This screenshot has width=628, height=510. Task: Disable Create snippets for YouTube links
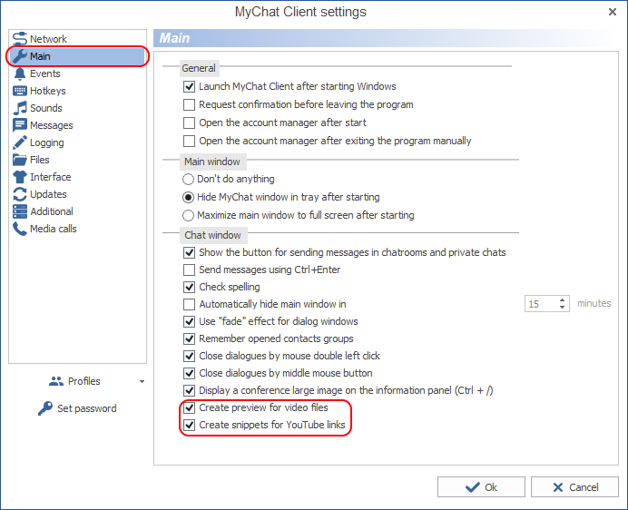[x=189, y=425]
